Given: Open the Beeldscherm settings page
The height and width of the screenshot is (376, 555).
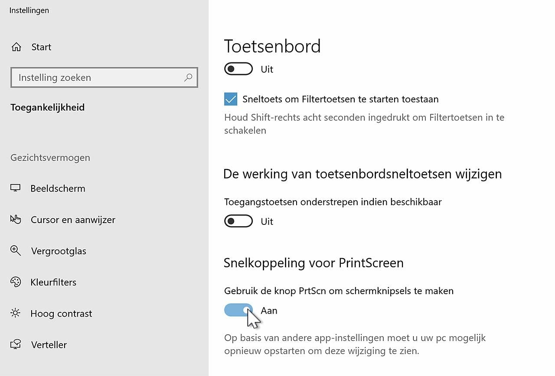Looking at the screenshot, I should 58,188.
